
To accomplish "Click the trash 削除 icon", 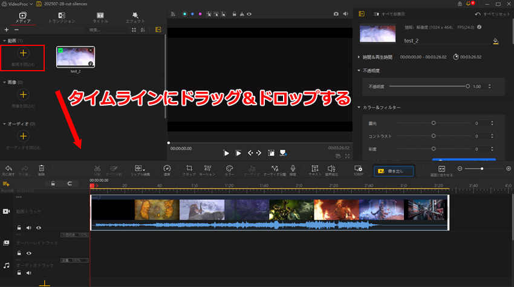I will 41,170.
